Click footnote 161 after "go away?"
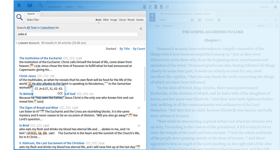Screen dimensions: 280x150 point(131,115)
